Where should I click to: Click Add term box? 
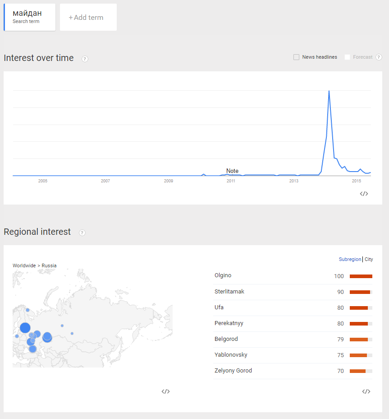(88, 18)
